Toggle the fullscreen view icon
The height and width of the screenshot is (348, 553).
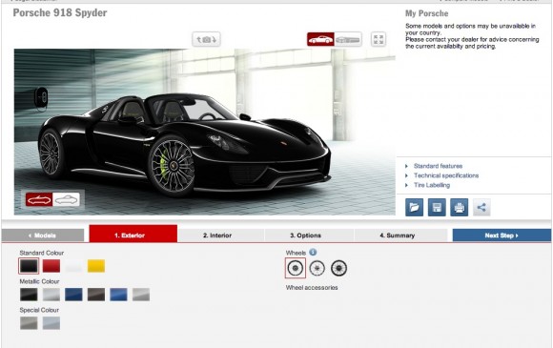coord(379,39)
